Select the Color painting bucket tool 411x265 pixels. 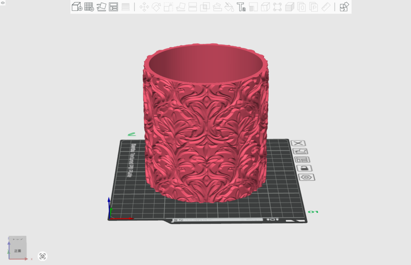[229, 7]
